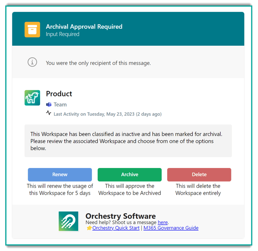Viewport: 258px width, 251px height.
Task: Click the yellow archive box icon
Action: point(32,30)
